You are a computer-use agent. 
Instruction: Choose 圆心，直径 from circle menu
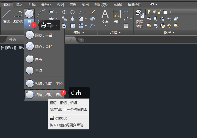pyautogui.click(x=44, y=46)
